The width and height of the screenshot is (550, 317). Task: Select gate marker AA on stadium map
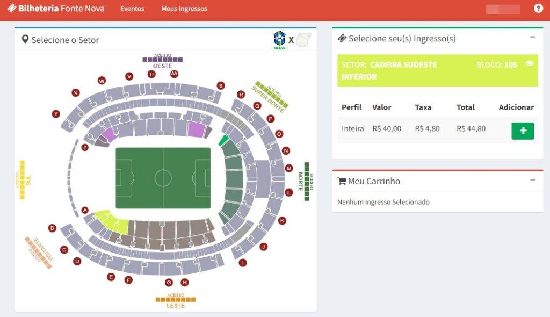[x=174, y=74]
